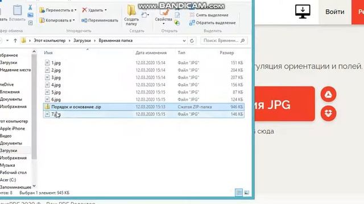This screenshot has height=204, width=364.
Task: Sort by the Размер column header
Action: coord(227,53)
